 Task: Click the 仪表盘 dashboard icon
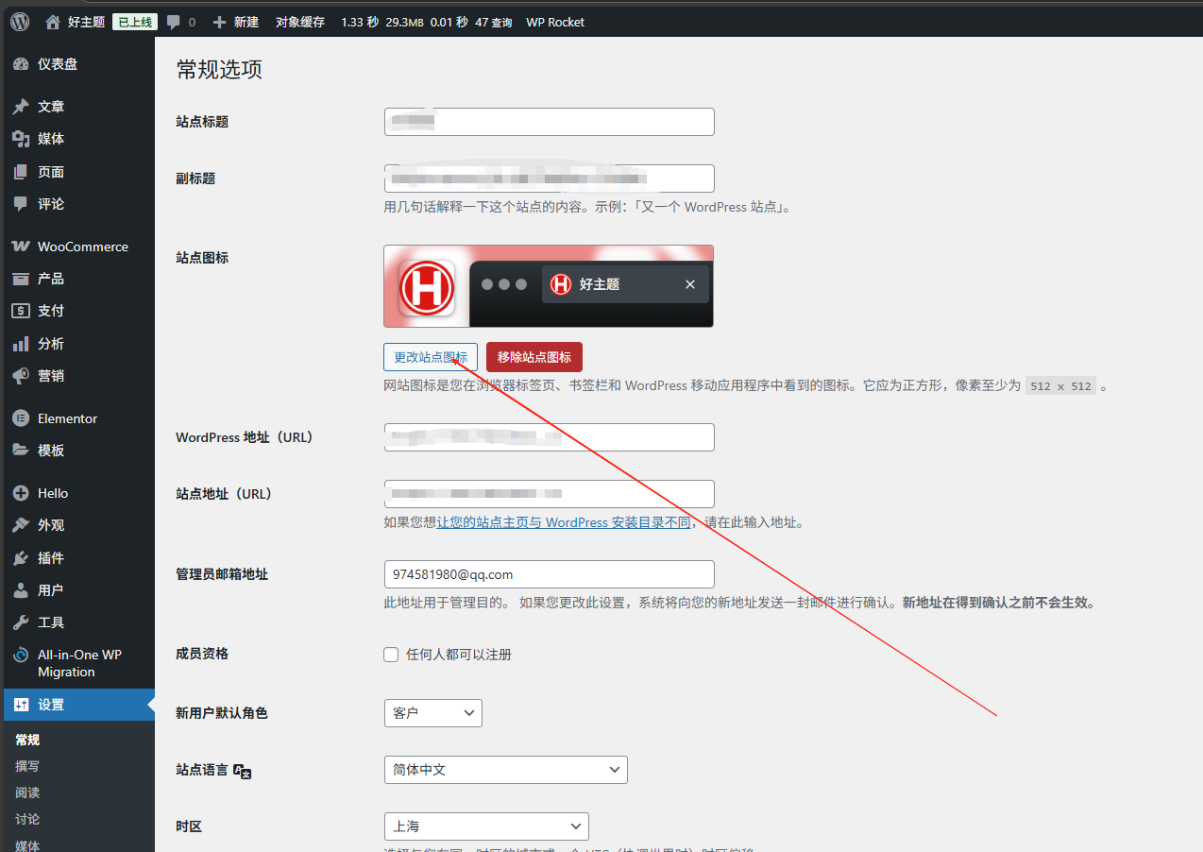tap(21, 64)
